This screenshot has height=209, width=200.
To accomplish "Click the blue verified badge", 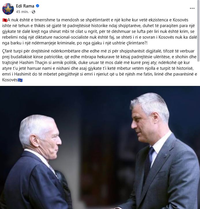I will click(38, 6).
